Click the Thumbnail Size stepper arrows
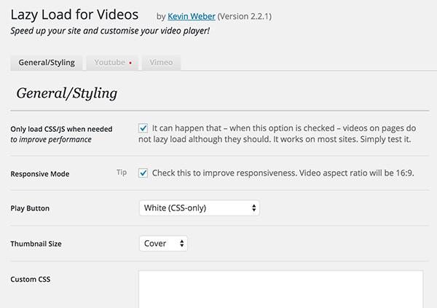The image size is (437, 308). 181,244
